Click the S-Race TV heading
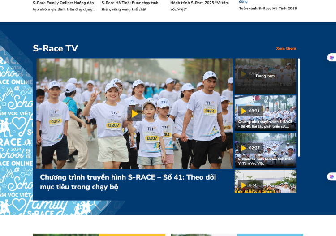The height and width of the screenshot is (236, 336). coord(55,48)
